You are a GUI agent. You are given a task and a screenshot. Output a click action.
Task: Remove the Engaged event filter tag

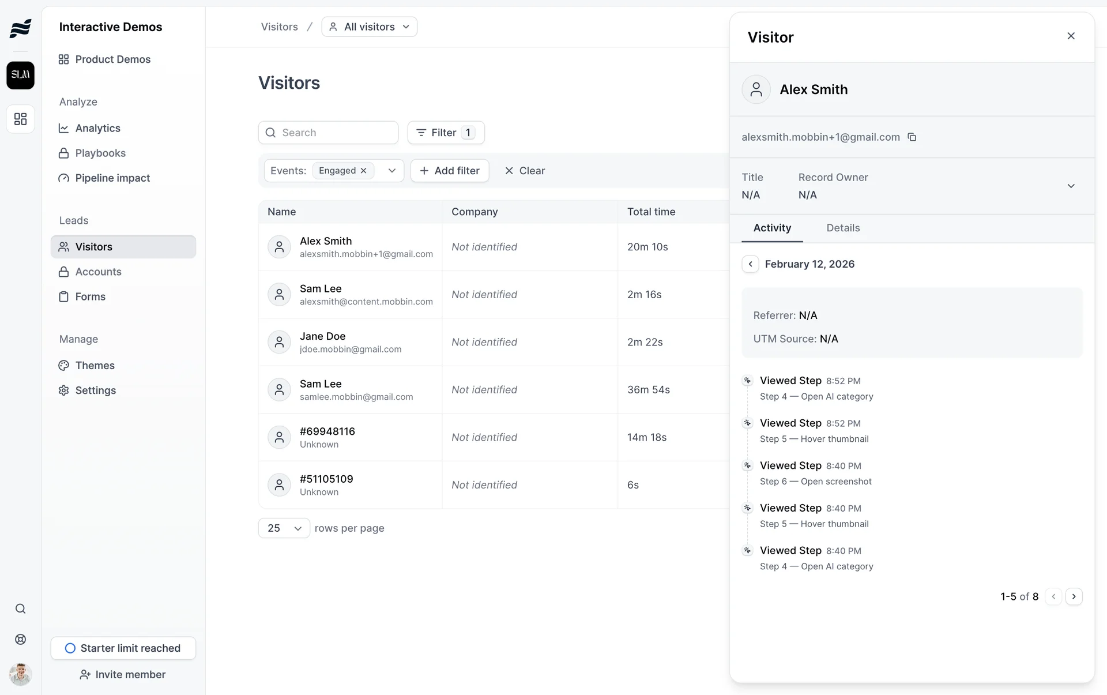click(364, 171)
